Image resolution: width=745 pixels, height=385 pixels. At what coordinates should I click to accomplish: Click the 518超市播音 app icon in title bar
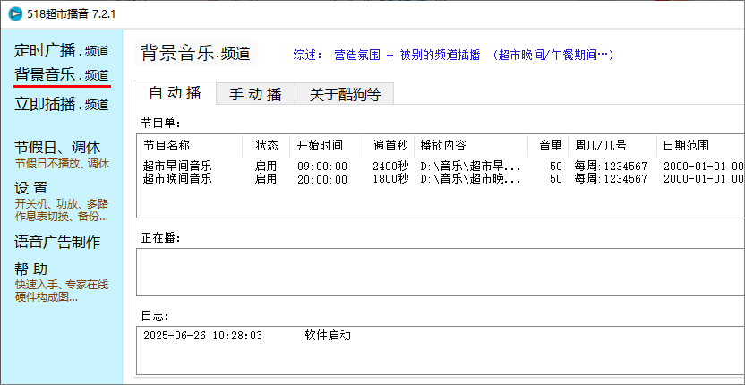click(15, 14)
